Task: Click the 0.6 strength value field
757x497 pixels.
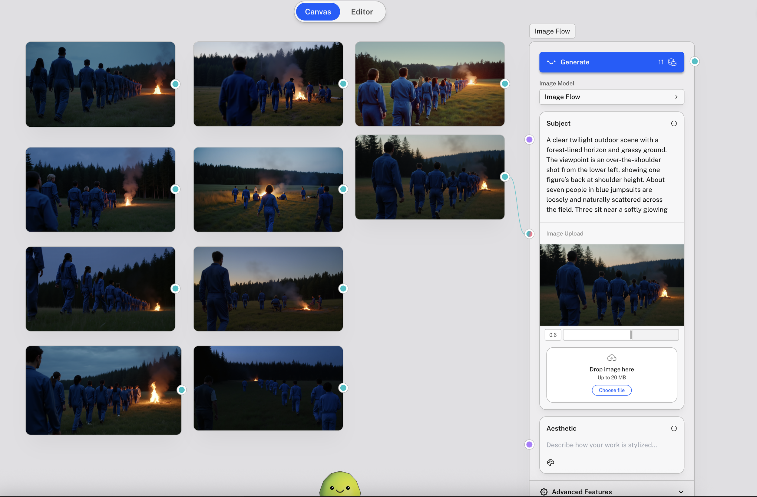Action: (x=553, y=335)
